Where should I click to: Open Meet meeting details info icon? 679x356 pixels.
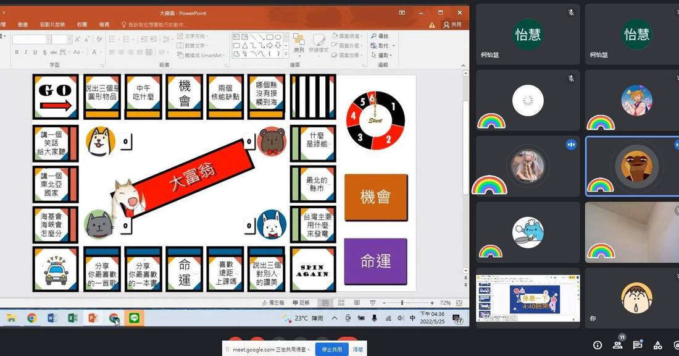598,345
